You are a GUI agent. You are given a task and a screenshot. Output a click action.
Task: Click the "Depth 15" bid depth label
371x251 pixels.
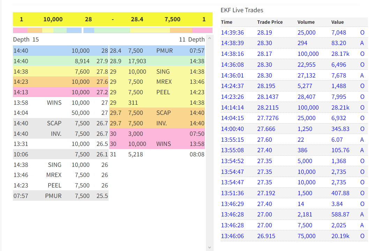pos(26,39)
